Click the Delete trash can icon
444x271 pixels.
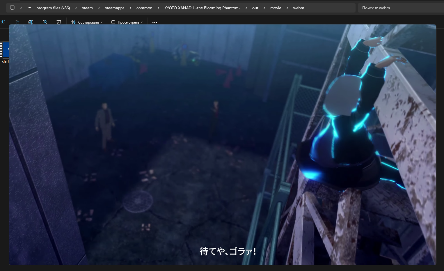coord(59,22)
